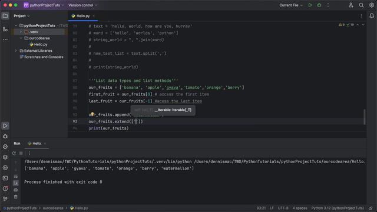Open the caret position 93:21 indicator
This screenshot has width=377, height=212.
tap(261, 208)
